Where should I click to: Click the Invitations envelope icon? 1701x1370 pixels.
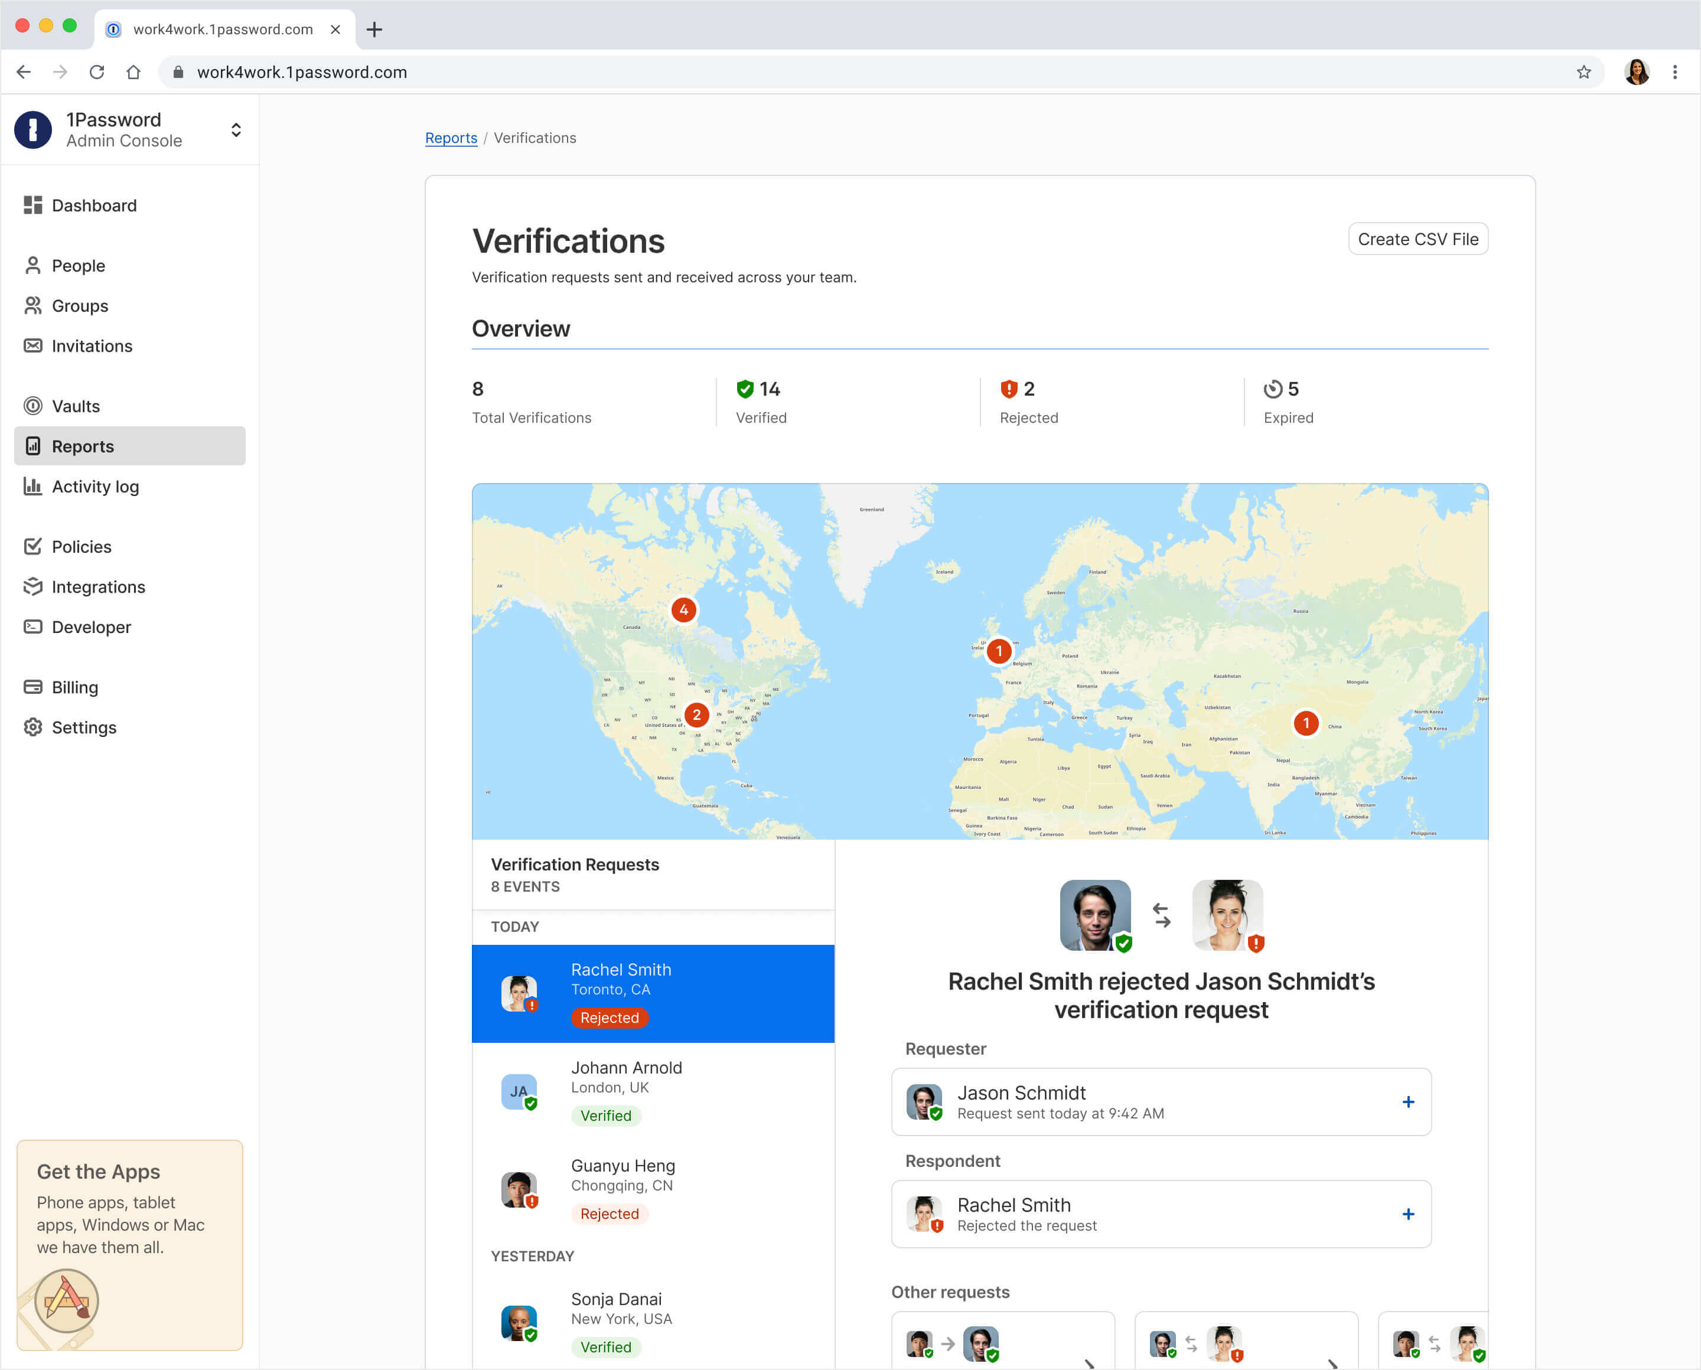coord(32,345)
